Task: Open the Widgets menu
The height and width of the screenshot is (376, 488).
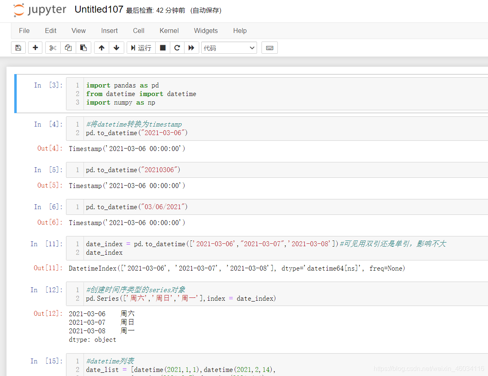Action: [x=206, y=31]
